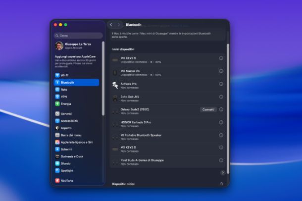The width and height of the screenshot is (302, 201).
Task: Open info for Echo Dot-JVJ
Action: coord(221,97)
